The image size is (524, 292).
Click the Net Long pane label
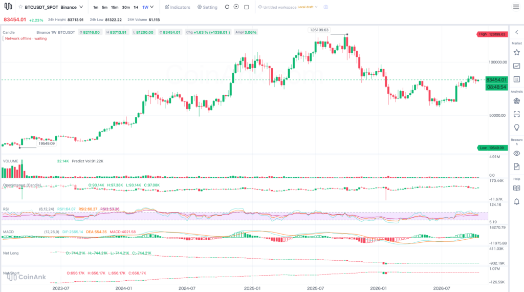coord(11,253)
